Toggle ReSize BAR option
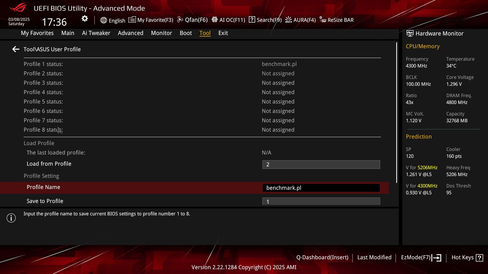Viewport: 488px width, 274px height. pos(337,20)
